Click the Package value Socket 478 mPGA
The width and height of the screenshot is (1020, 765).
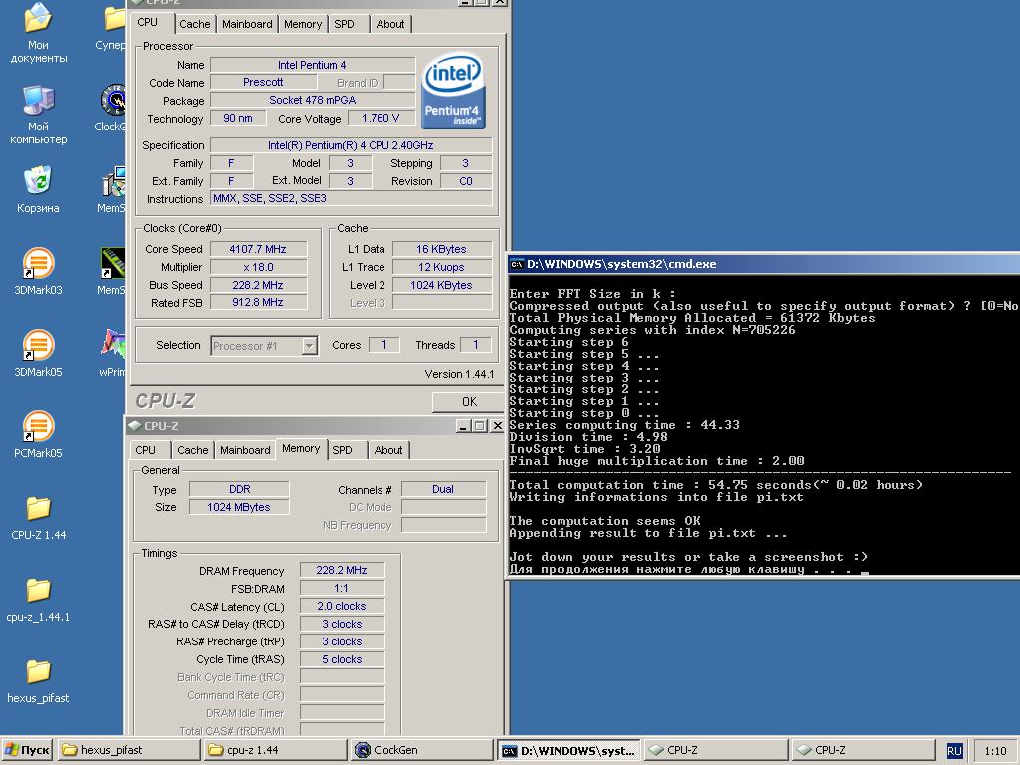point(312,101)
